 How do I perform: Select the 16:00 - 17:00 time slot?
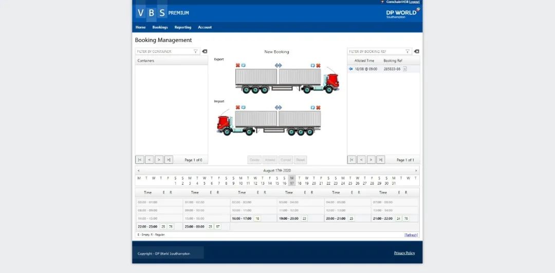(x=242, y=218)
